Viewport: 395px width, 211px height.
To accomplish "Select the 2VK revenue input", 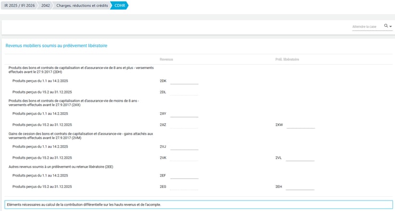I will tap(184, 157).
